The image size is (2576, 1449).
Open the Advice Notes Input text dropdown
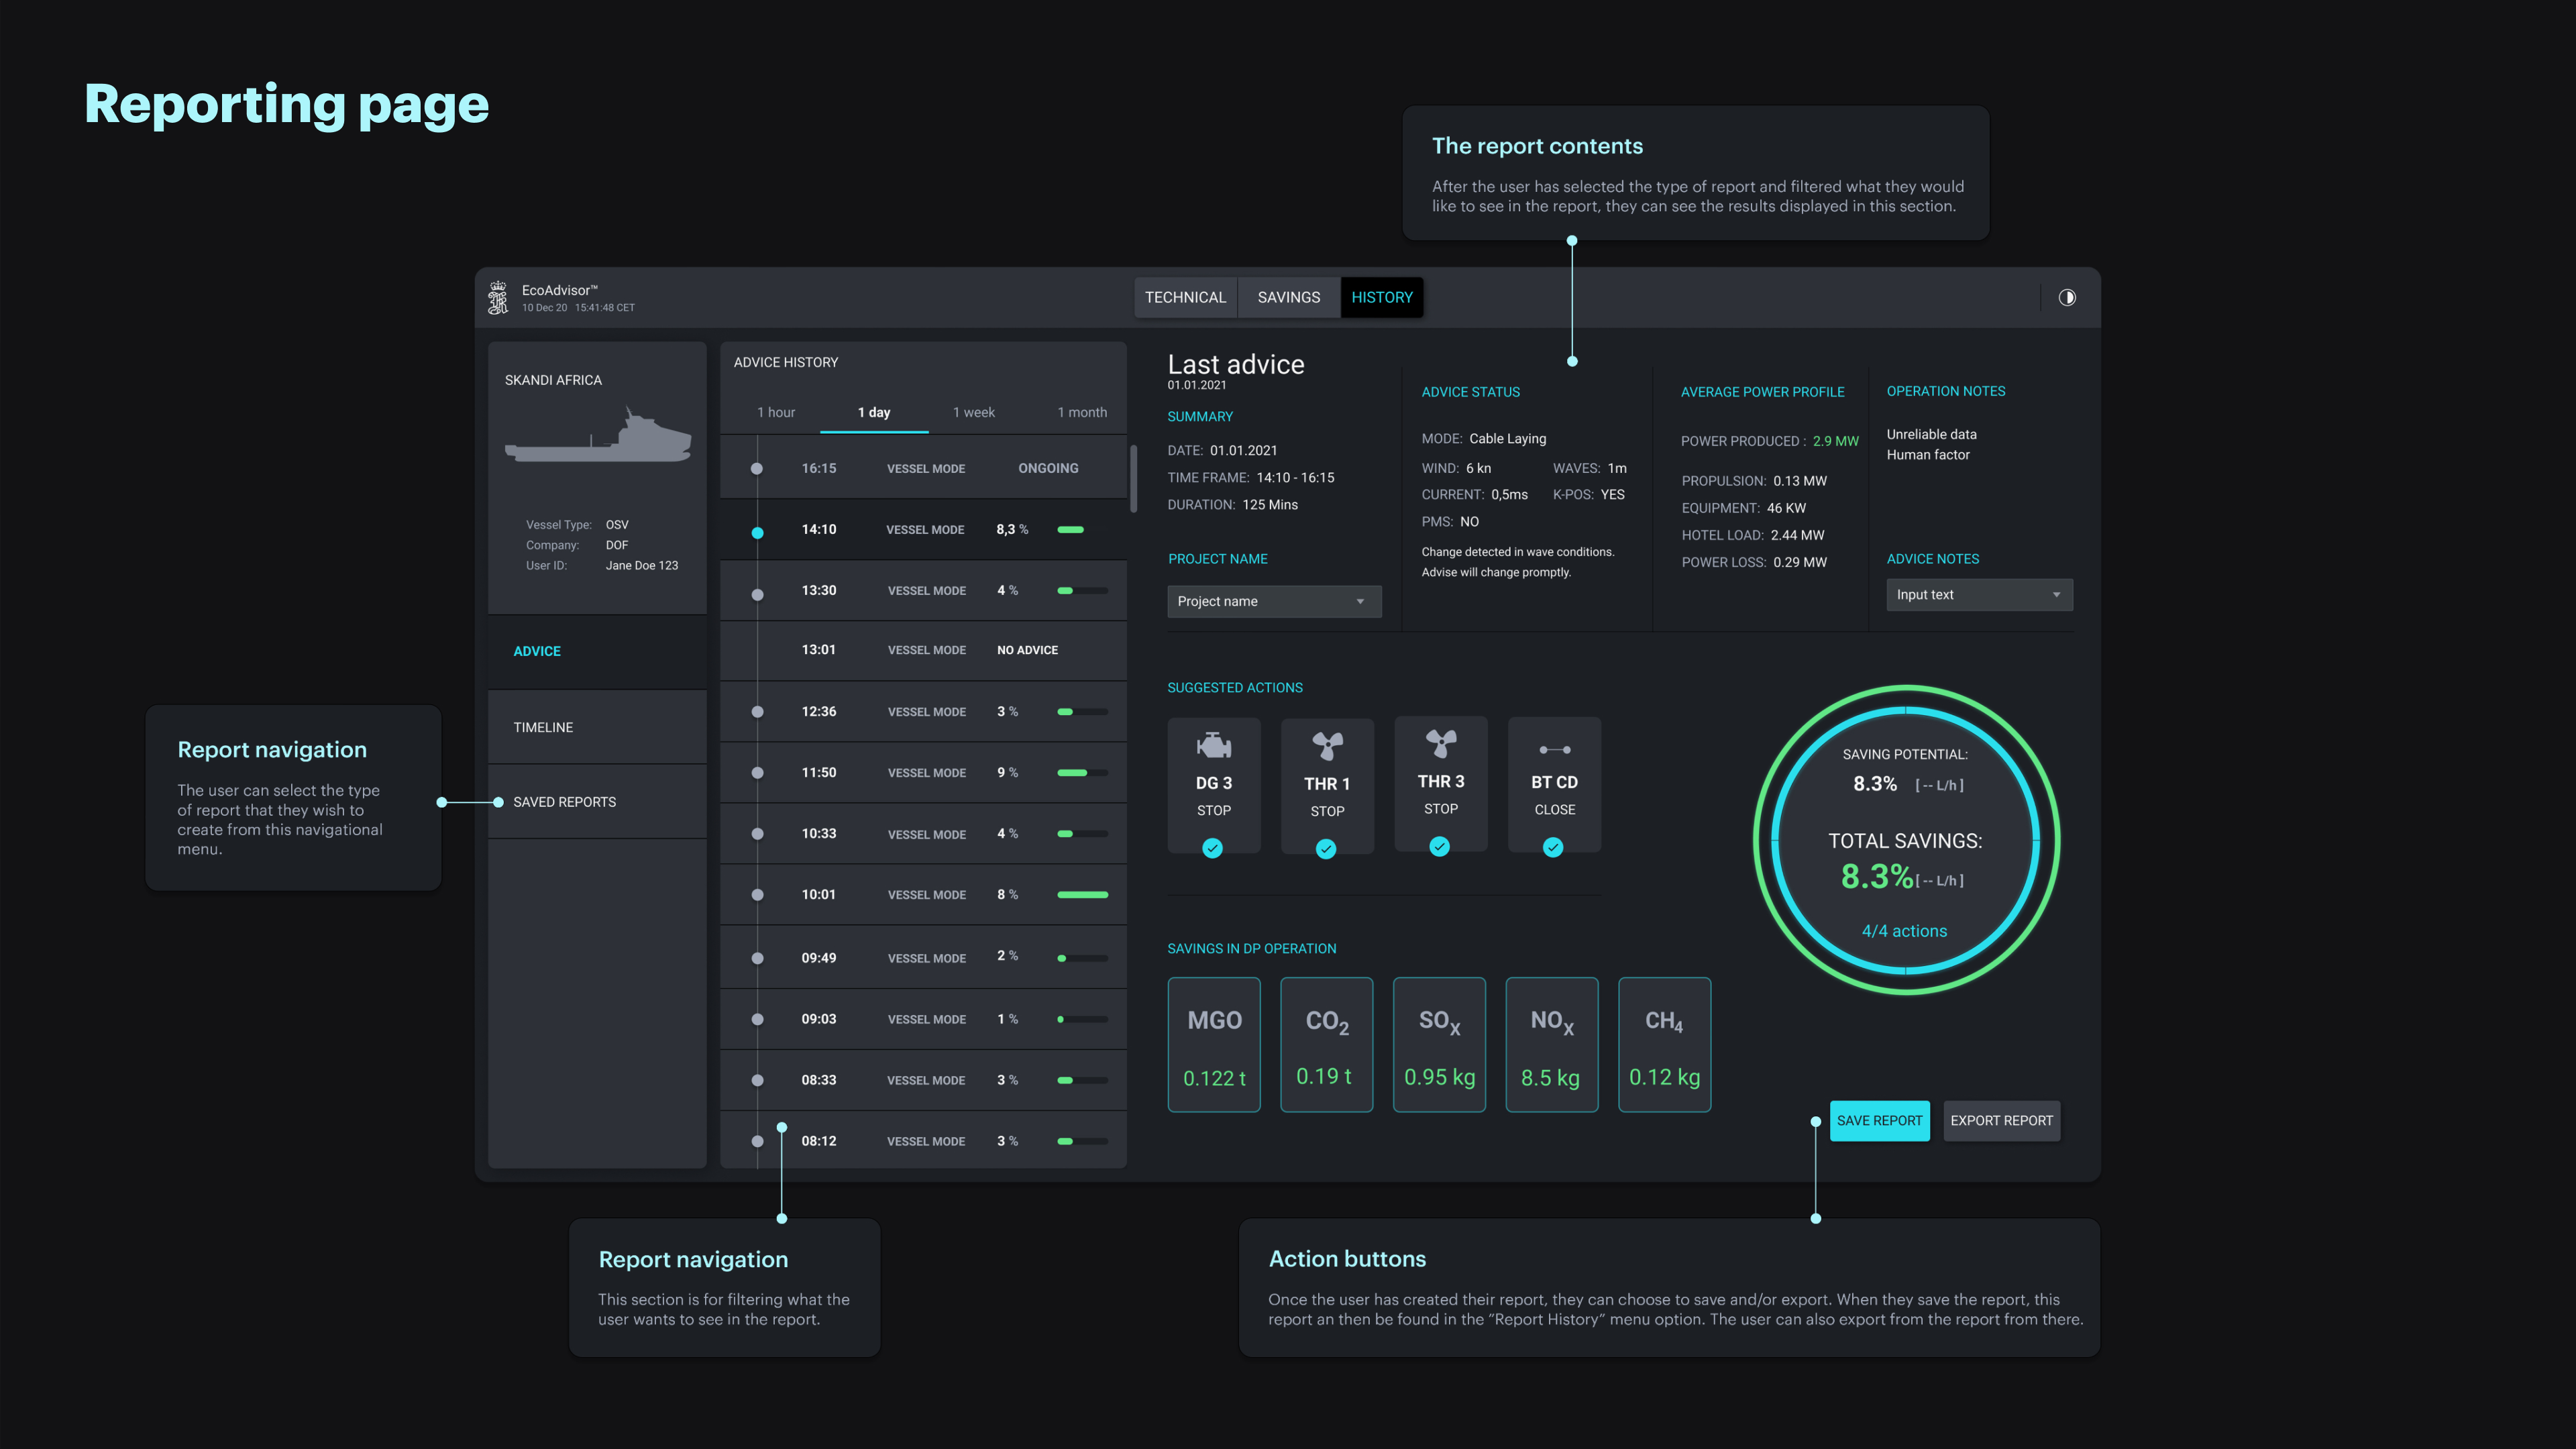(1979, 595)
